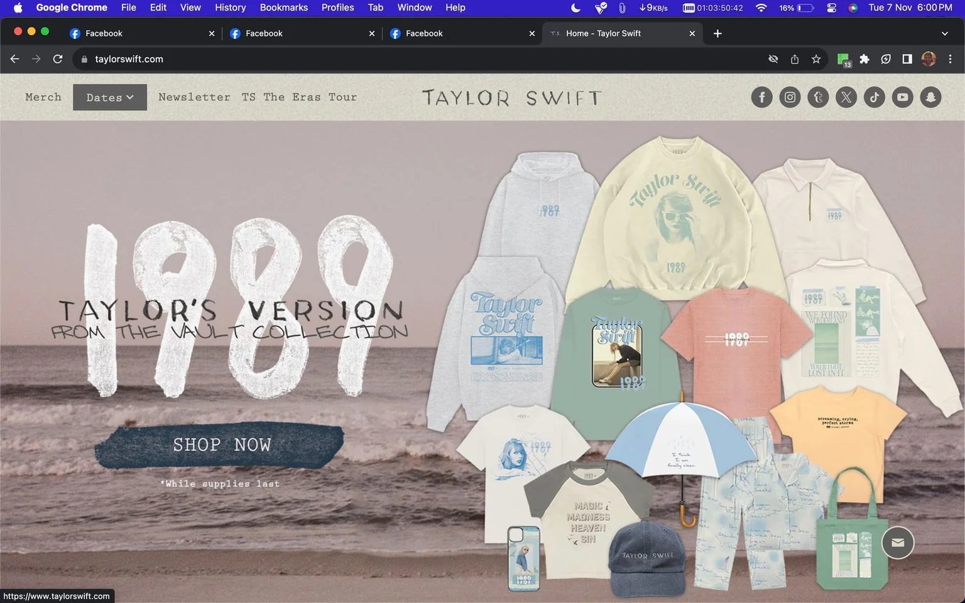965x603 pixels.
Task: Click the crossed-eye tracking icon in address bar
Action: (773, 59)
